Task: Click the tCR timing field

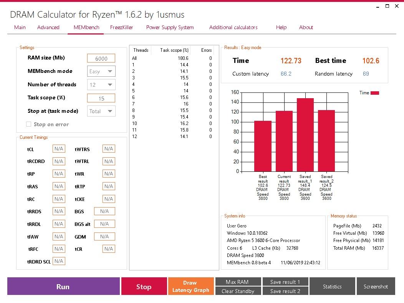Action: tap(109, 249)
